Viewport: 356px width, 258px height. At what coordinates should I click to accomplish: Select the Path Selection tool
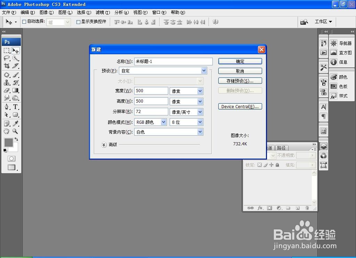[7, 114]
